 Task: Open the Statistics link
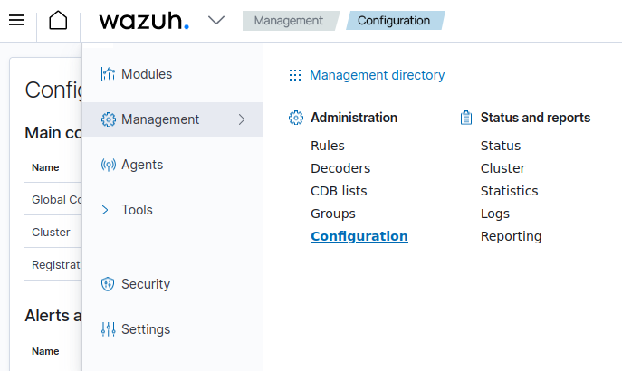click(x=510, y=191)
